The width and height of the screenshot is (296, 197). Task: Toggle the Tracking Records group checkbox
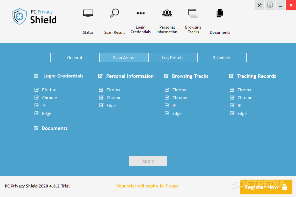[x=232, y=76]
